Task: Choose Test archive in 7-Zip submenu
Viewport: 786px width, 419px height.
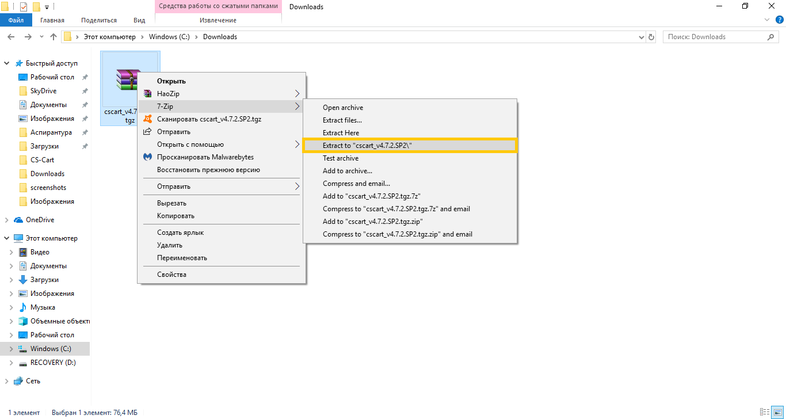Action: pyautogui.click(x=410, y=158)
